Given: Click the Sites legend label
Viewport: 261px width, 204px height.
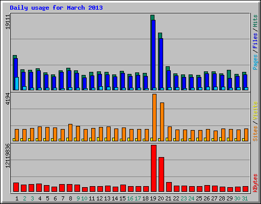Looking at the screenshot, I should click(255, 134).
